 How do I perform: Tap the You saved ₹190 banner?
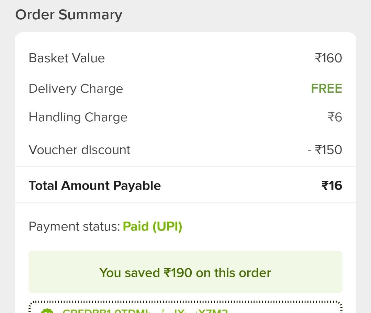tap(185, 272)
